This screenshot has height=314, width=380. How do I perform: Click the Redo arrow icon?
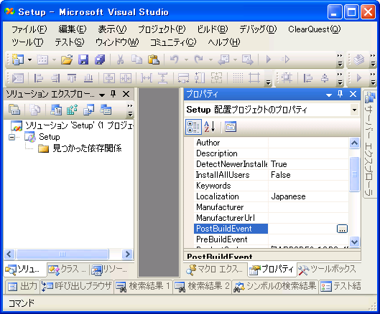point(199,60)
